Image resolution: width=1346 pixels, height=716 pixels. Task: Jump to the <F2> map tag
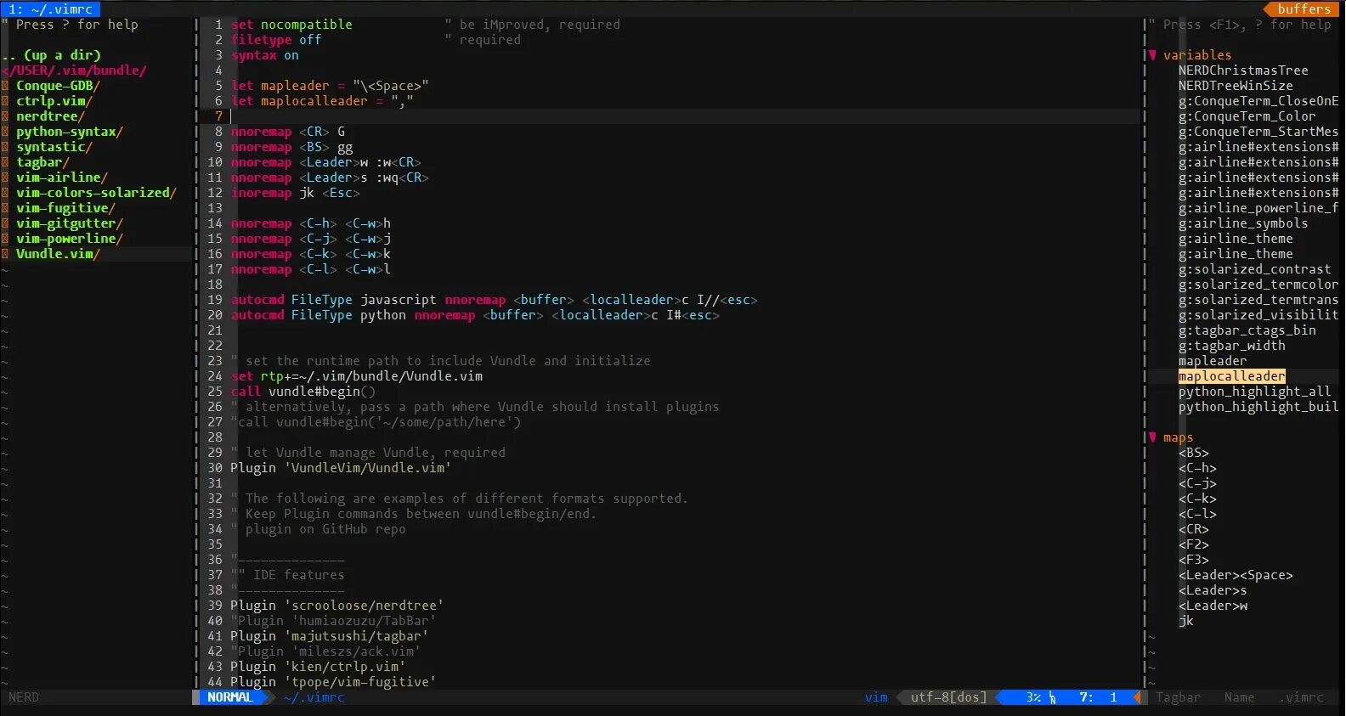pos(1194,544)
